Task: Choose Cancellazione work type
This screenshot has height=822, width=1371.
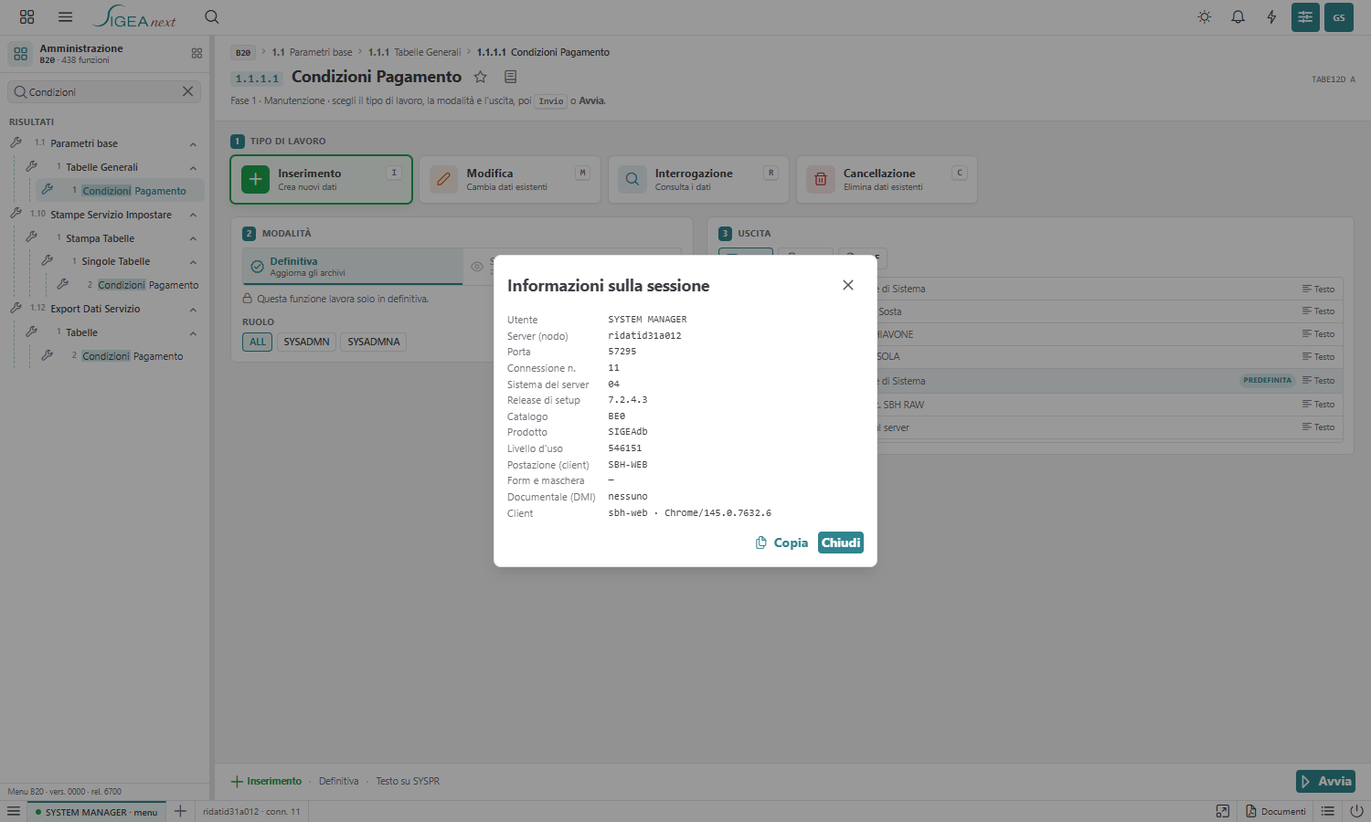Action: click(x=887, y=179)
